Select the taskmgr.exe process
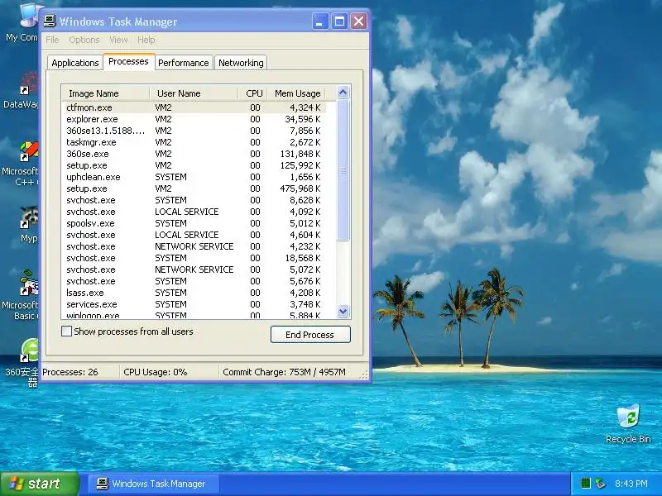This screenshot has height=496, width=662. (x=194, y=142)
